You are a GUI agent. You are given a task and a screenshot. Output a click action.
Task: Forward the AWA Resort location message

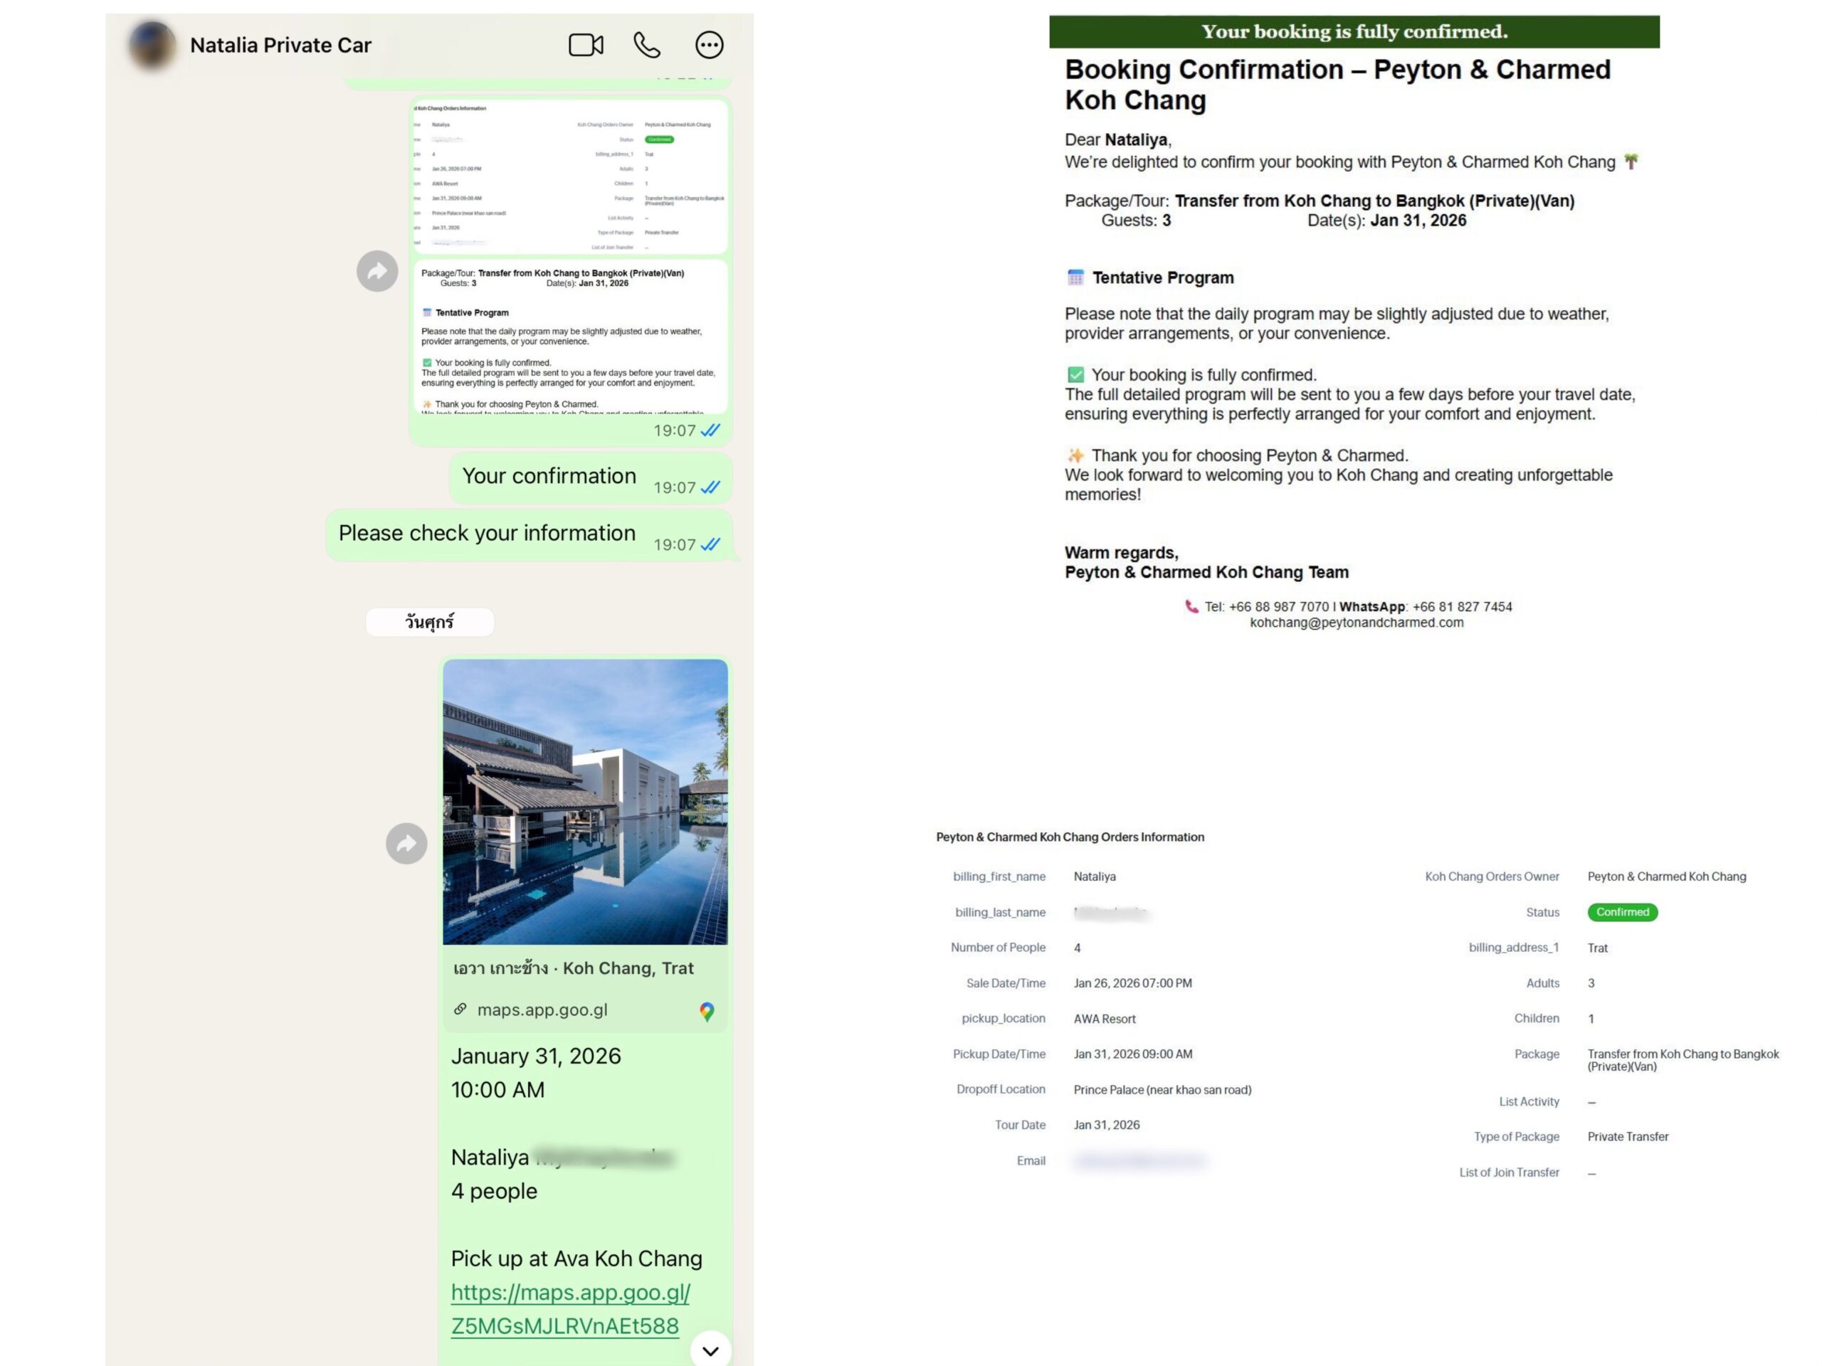[406, 843]
